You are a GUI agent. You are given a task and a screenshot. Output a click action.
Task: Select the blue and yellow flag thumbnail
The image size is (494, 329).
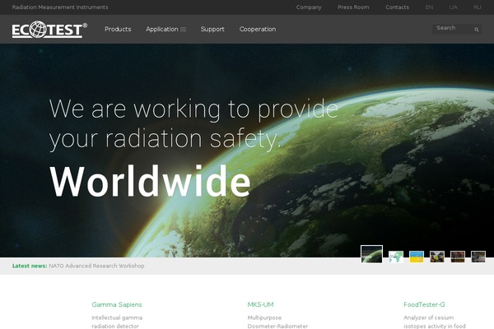click(417, 257)
